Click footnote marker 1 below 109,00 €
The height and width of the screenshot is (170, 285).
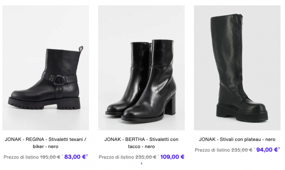pos(142,164)
